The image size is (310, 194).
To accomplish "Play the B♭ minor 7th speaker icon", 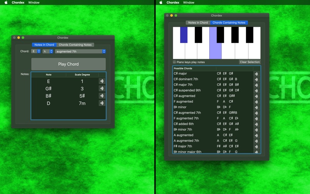I will coord(257,130).
